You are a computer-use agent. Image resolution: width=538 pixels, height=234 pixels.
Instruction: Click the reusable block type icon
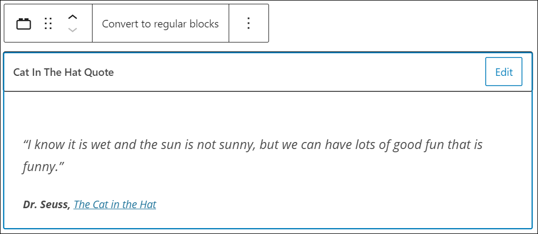(x=24, y=24)
